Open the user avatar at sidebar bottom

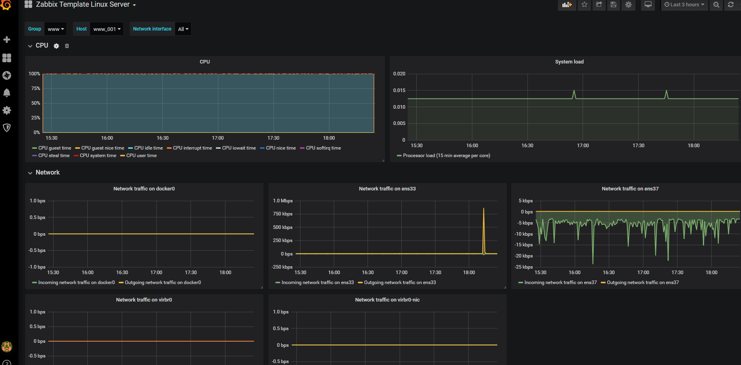click(x=7, y=346)
